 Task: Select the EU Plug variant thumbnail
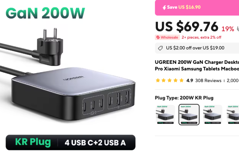(165, 114)
